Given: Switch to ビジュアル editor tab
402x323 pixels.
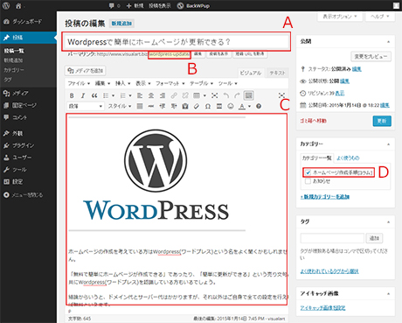Looking at the screenshot, I should click(251, 73).
